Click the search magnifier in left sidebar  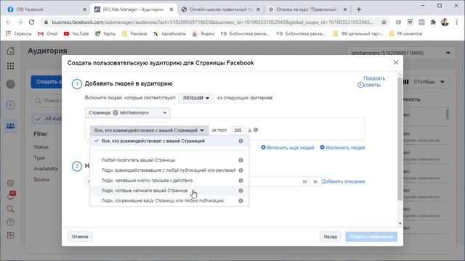click(x=10, y=210)
